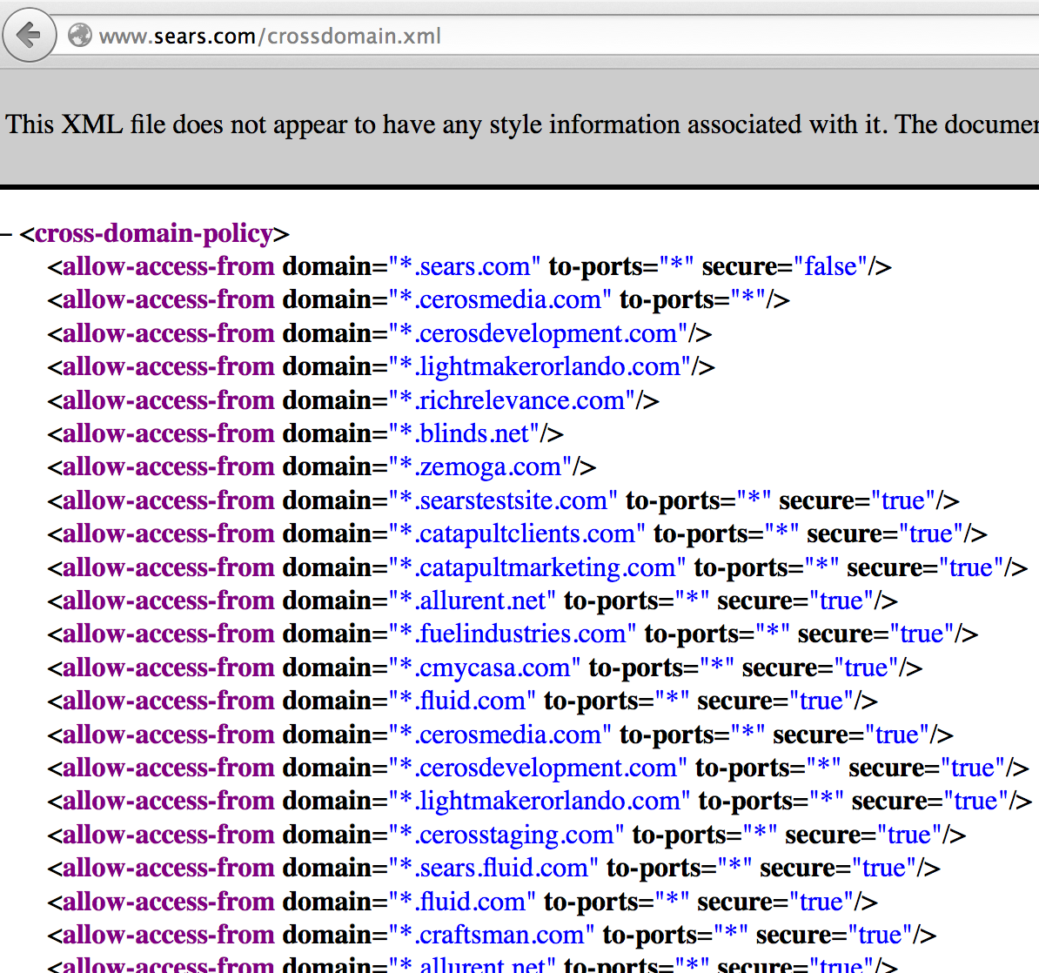Click the XML style information notice text

click(x=522, y=124)
